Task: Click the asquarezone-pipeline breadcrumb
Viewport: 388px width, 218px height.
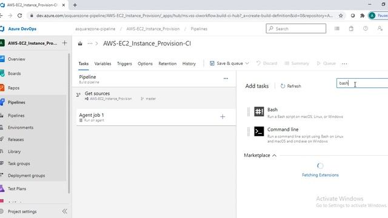Action: 95,29
